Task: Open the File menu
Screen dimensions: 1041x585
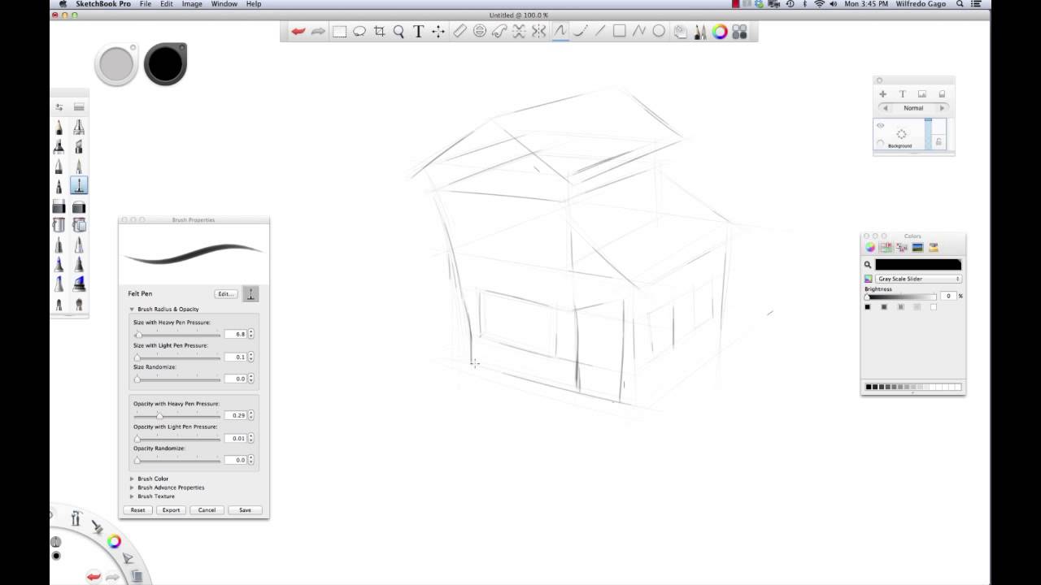Action: [145, 4]
